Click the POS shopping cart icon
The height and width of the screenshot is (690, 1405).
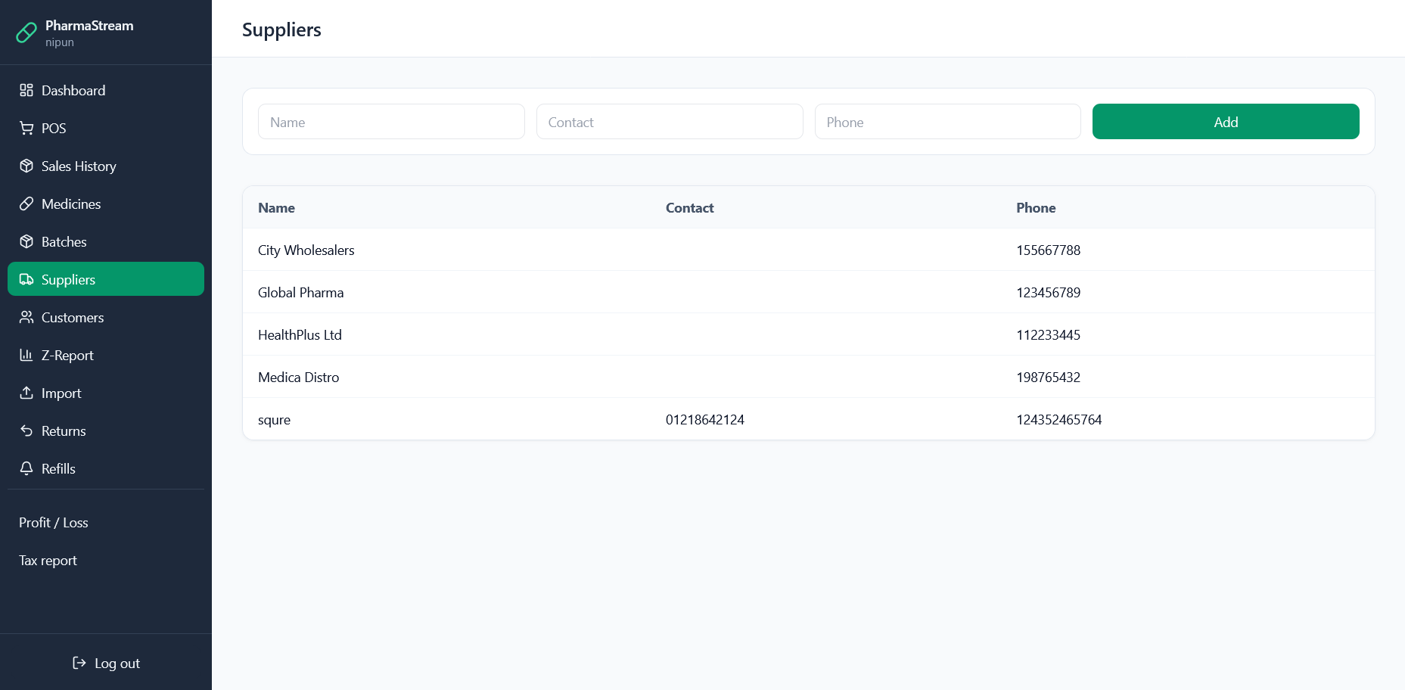click(26, 128)
